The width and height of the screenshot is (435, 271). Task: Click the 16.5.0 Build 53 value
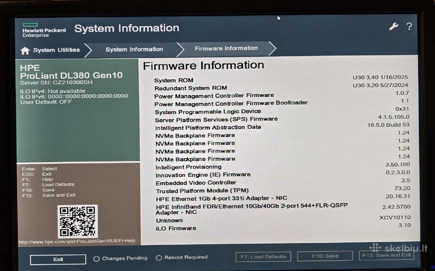(x=389, y=125)
